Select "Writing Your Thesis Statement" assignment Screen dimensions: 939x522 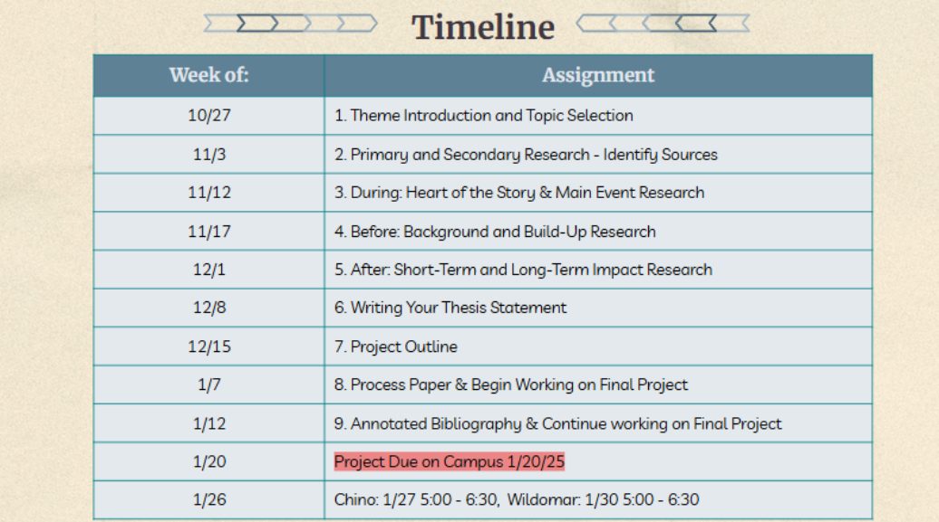coord(450,308)
